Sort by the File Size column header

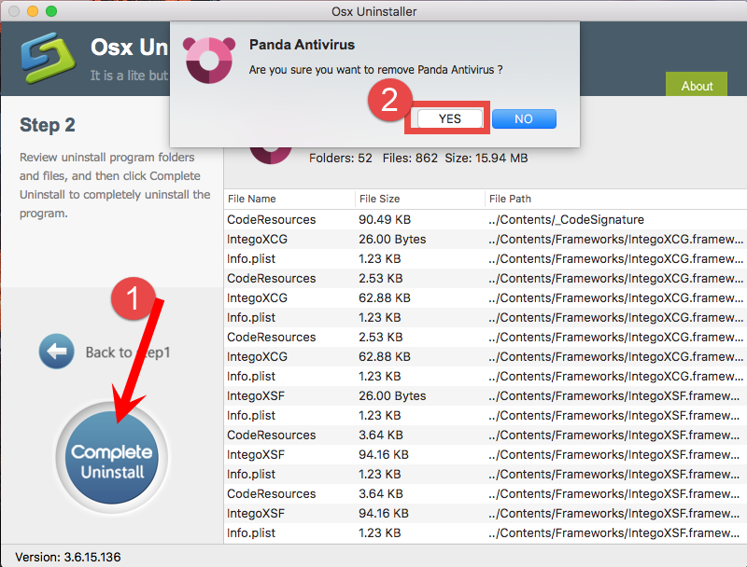pyautogui.click(x=378, y=199)
